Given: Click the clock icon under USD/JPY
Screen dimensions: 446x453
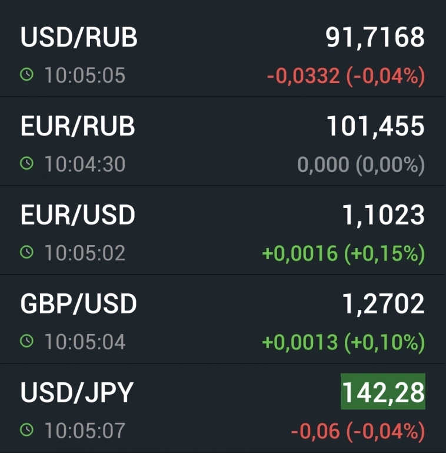Looking at the screenshot, I should point(27,430).
